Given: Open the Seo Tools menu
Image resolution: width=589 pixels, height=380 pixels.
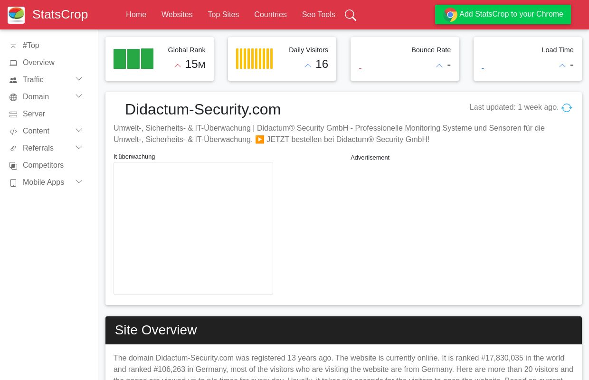Looking at the screenshot, I should coord(318,15).
